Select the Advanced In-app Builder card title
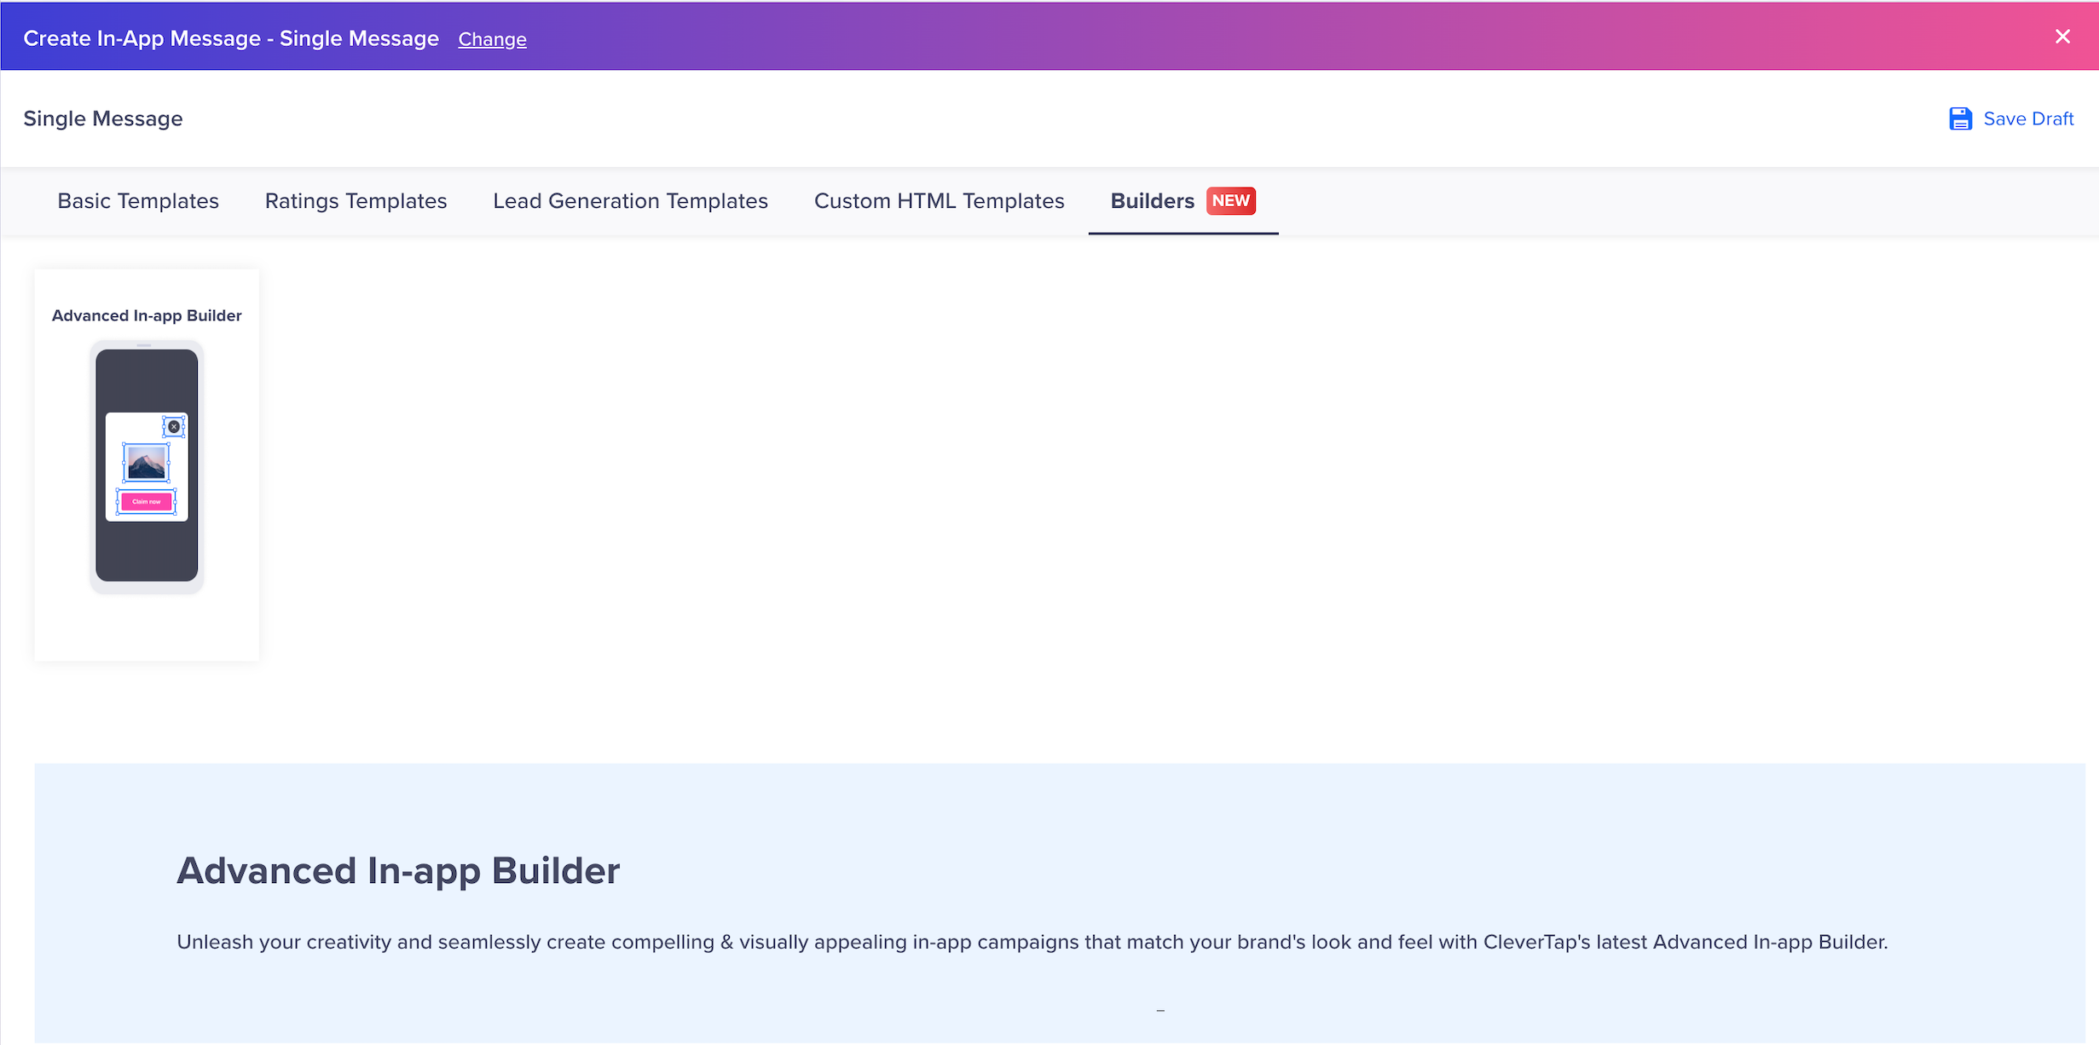The image size is (2099, 1045). 147,315
